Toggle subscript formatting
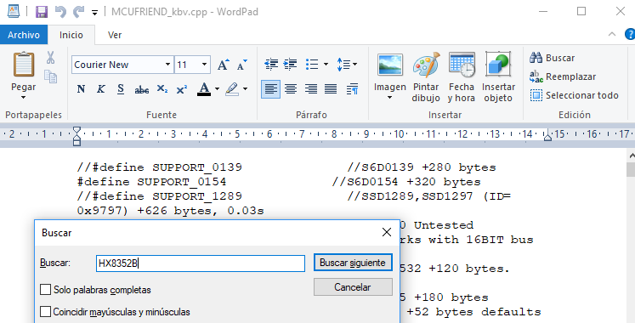The height and width of the screenshot is (323, 635). tap(162, 89)
